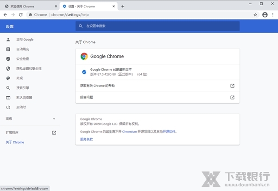Click the shield icon beside 隐私设置和安全性
Viewport: 278px width, 191px height.
click(x=8, y=68)
